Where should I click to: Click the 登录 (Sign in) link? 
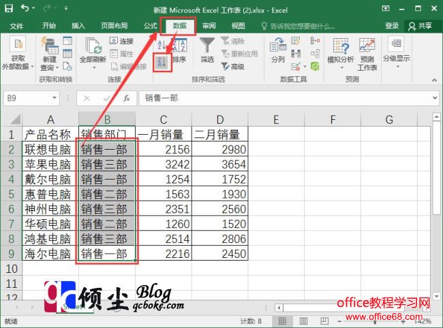click(x=392, y=26)
